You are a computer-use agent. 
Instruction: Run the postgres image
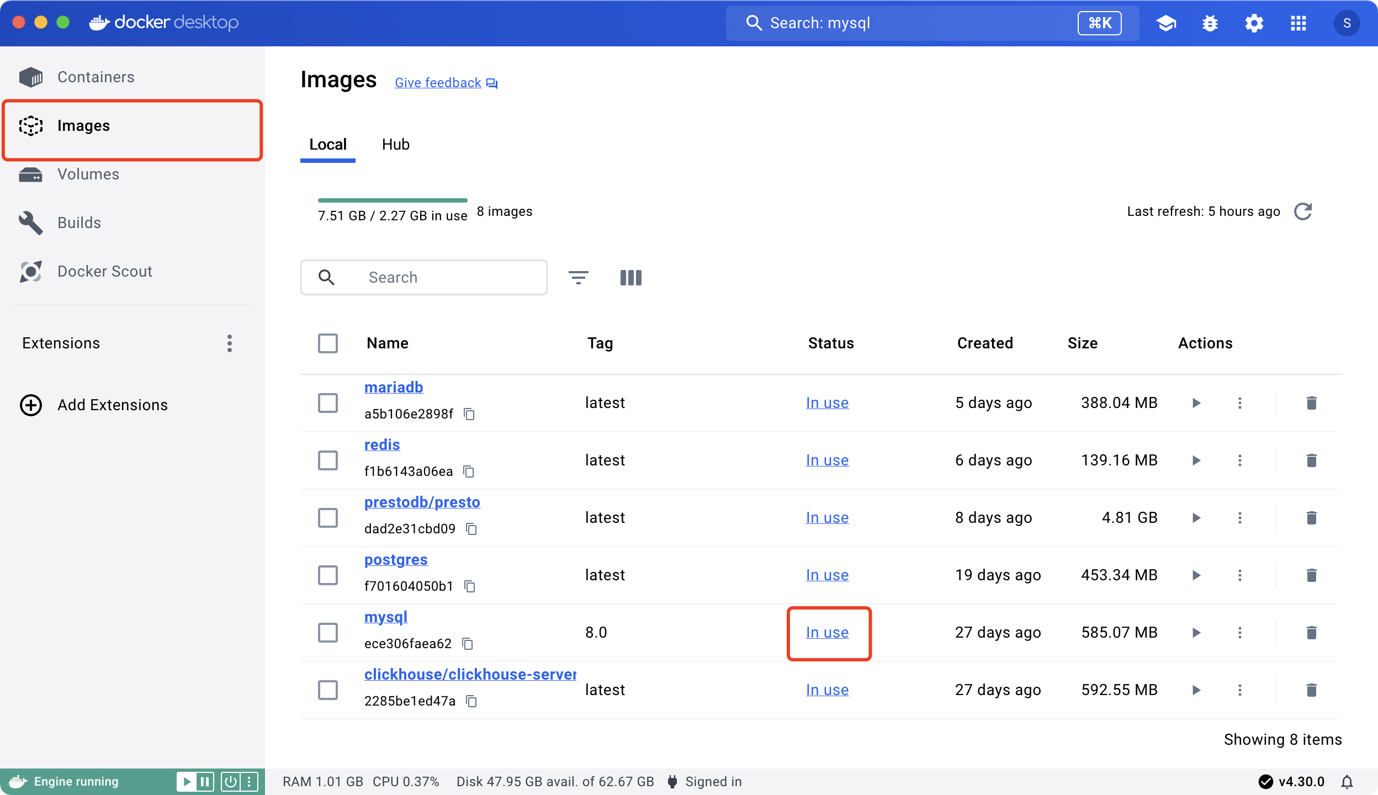(x=1196, y=575)
